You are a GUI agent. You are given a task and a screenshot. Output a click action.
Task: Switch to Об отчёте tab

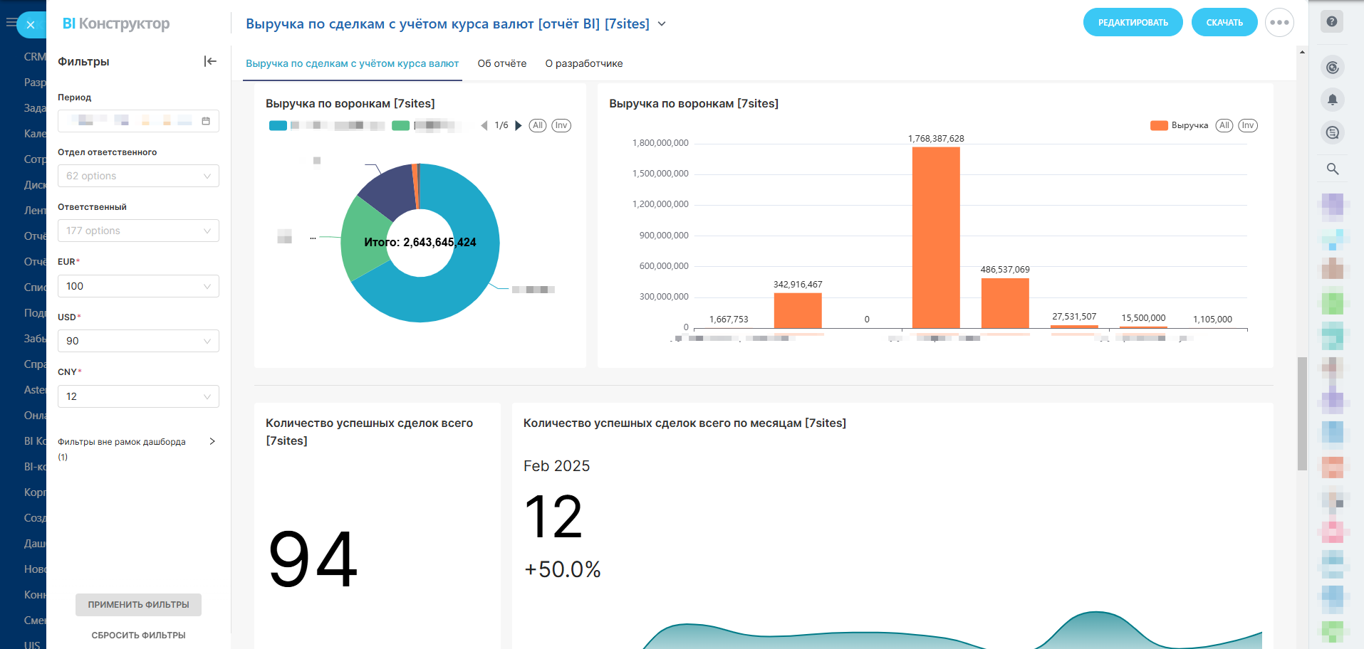click(x=502, y=63)
